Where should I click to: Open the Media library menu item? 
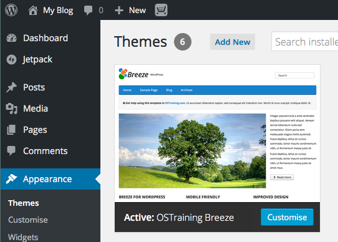(36, 109)
